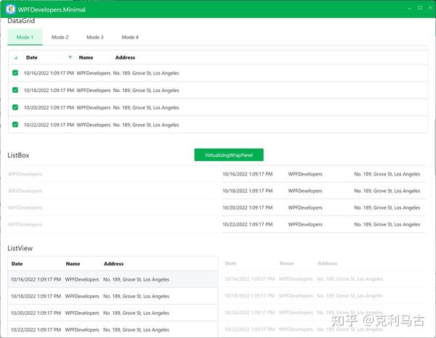Select the enabled ListBox item dated 10/18/2022
The height and width of the screenshot is (338, 436).
pos(323,191)
